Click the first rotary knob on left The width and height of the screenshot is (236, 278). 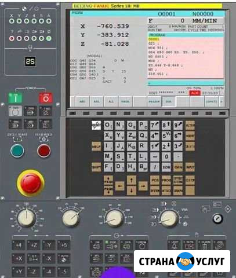click(26, 218)
